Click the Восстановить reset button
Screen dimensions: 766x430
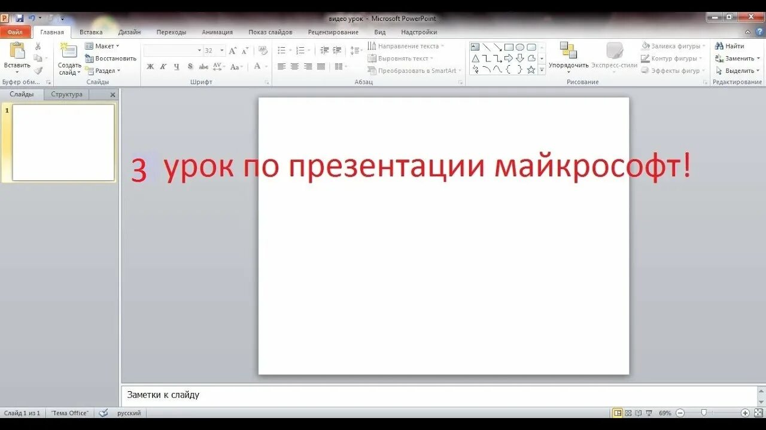[x=111, y=59]
